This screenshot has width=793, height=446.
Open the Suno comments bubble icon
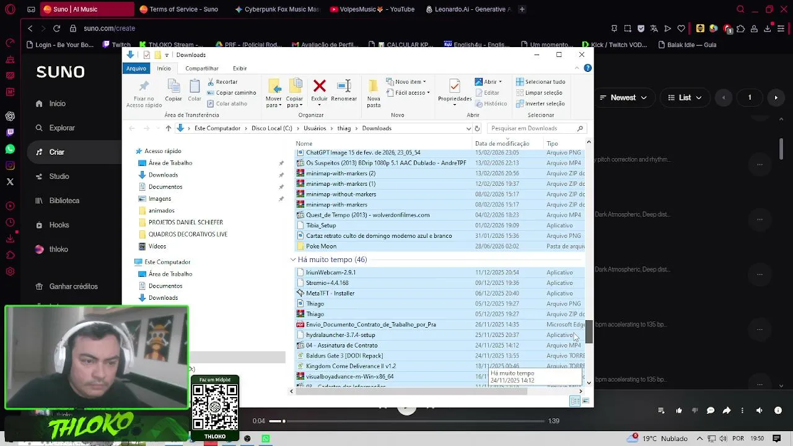point(711,410)
